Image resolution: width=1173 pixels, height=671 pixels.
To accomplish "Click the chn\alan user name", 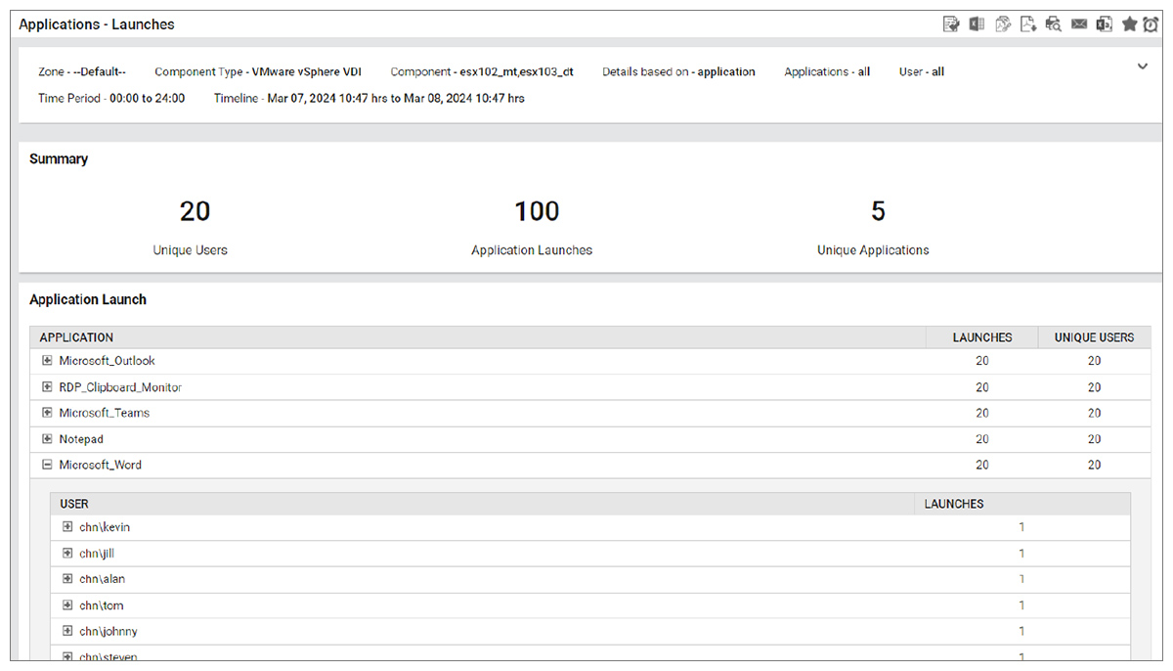I will [102, 579].
